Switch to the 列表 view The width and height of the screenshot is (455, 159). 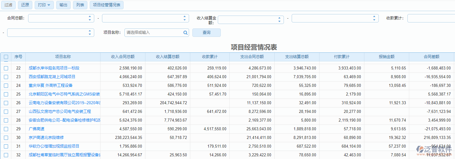click(80, 5)
